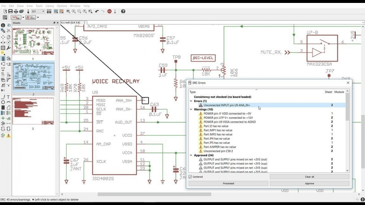Select 'POWER pin J1 VDD connected to +5V'

227,113
